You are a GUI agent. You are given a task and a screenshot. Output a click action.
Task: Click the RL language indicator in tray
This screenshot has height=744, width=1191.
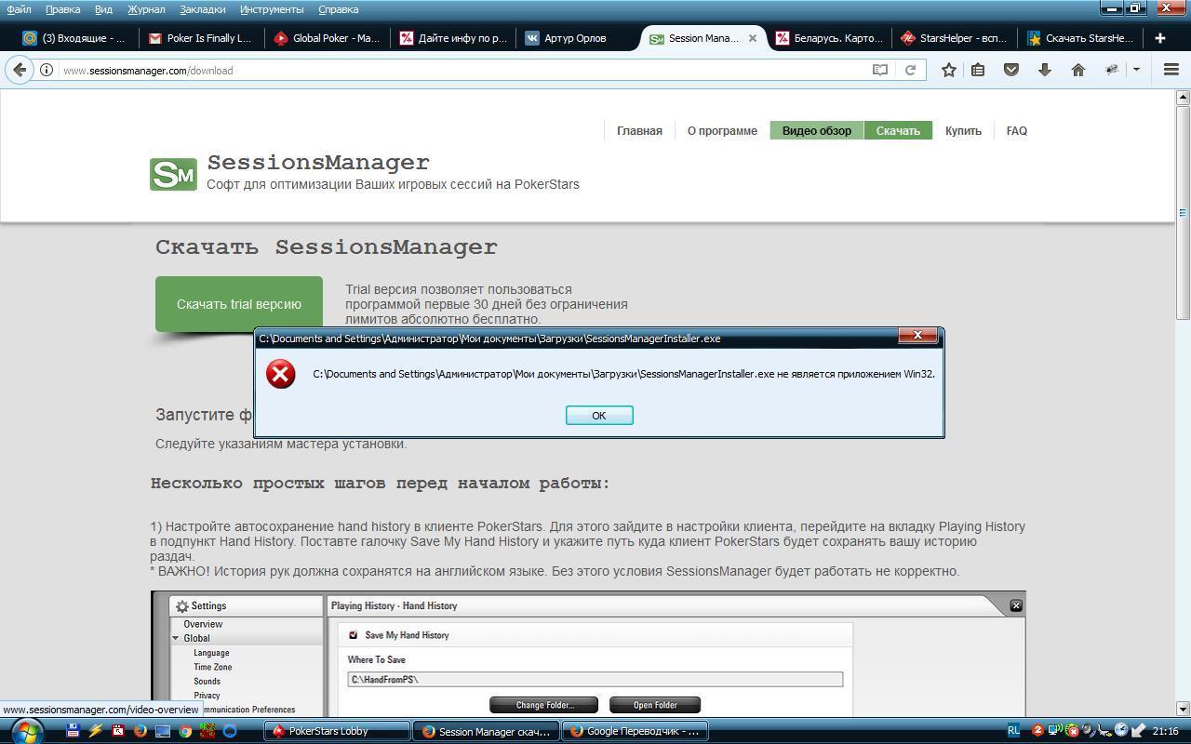1013,730
